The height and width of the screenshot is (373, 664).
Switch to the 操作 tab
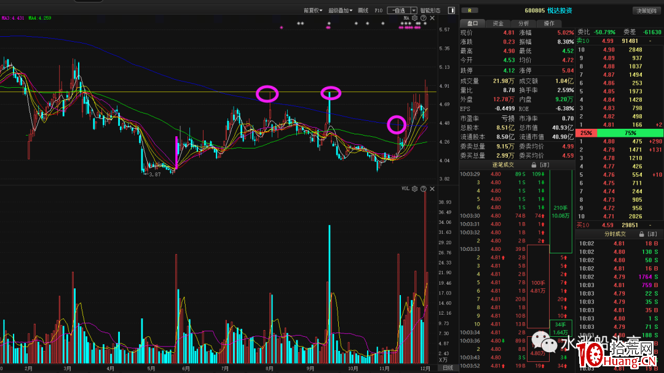click(x=549, y=23)
